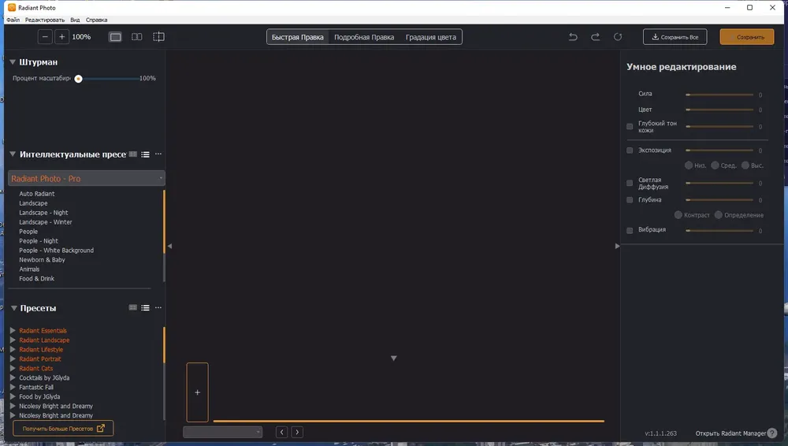Collapse the Пресеты section
The image size is (788, 446).
[x=14, y=308]
